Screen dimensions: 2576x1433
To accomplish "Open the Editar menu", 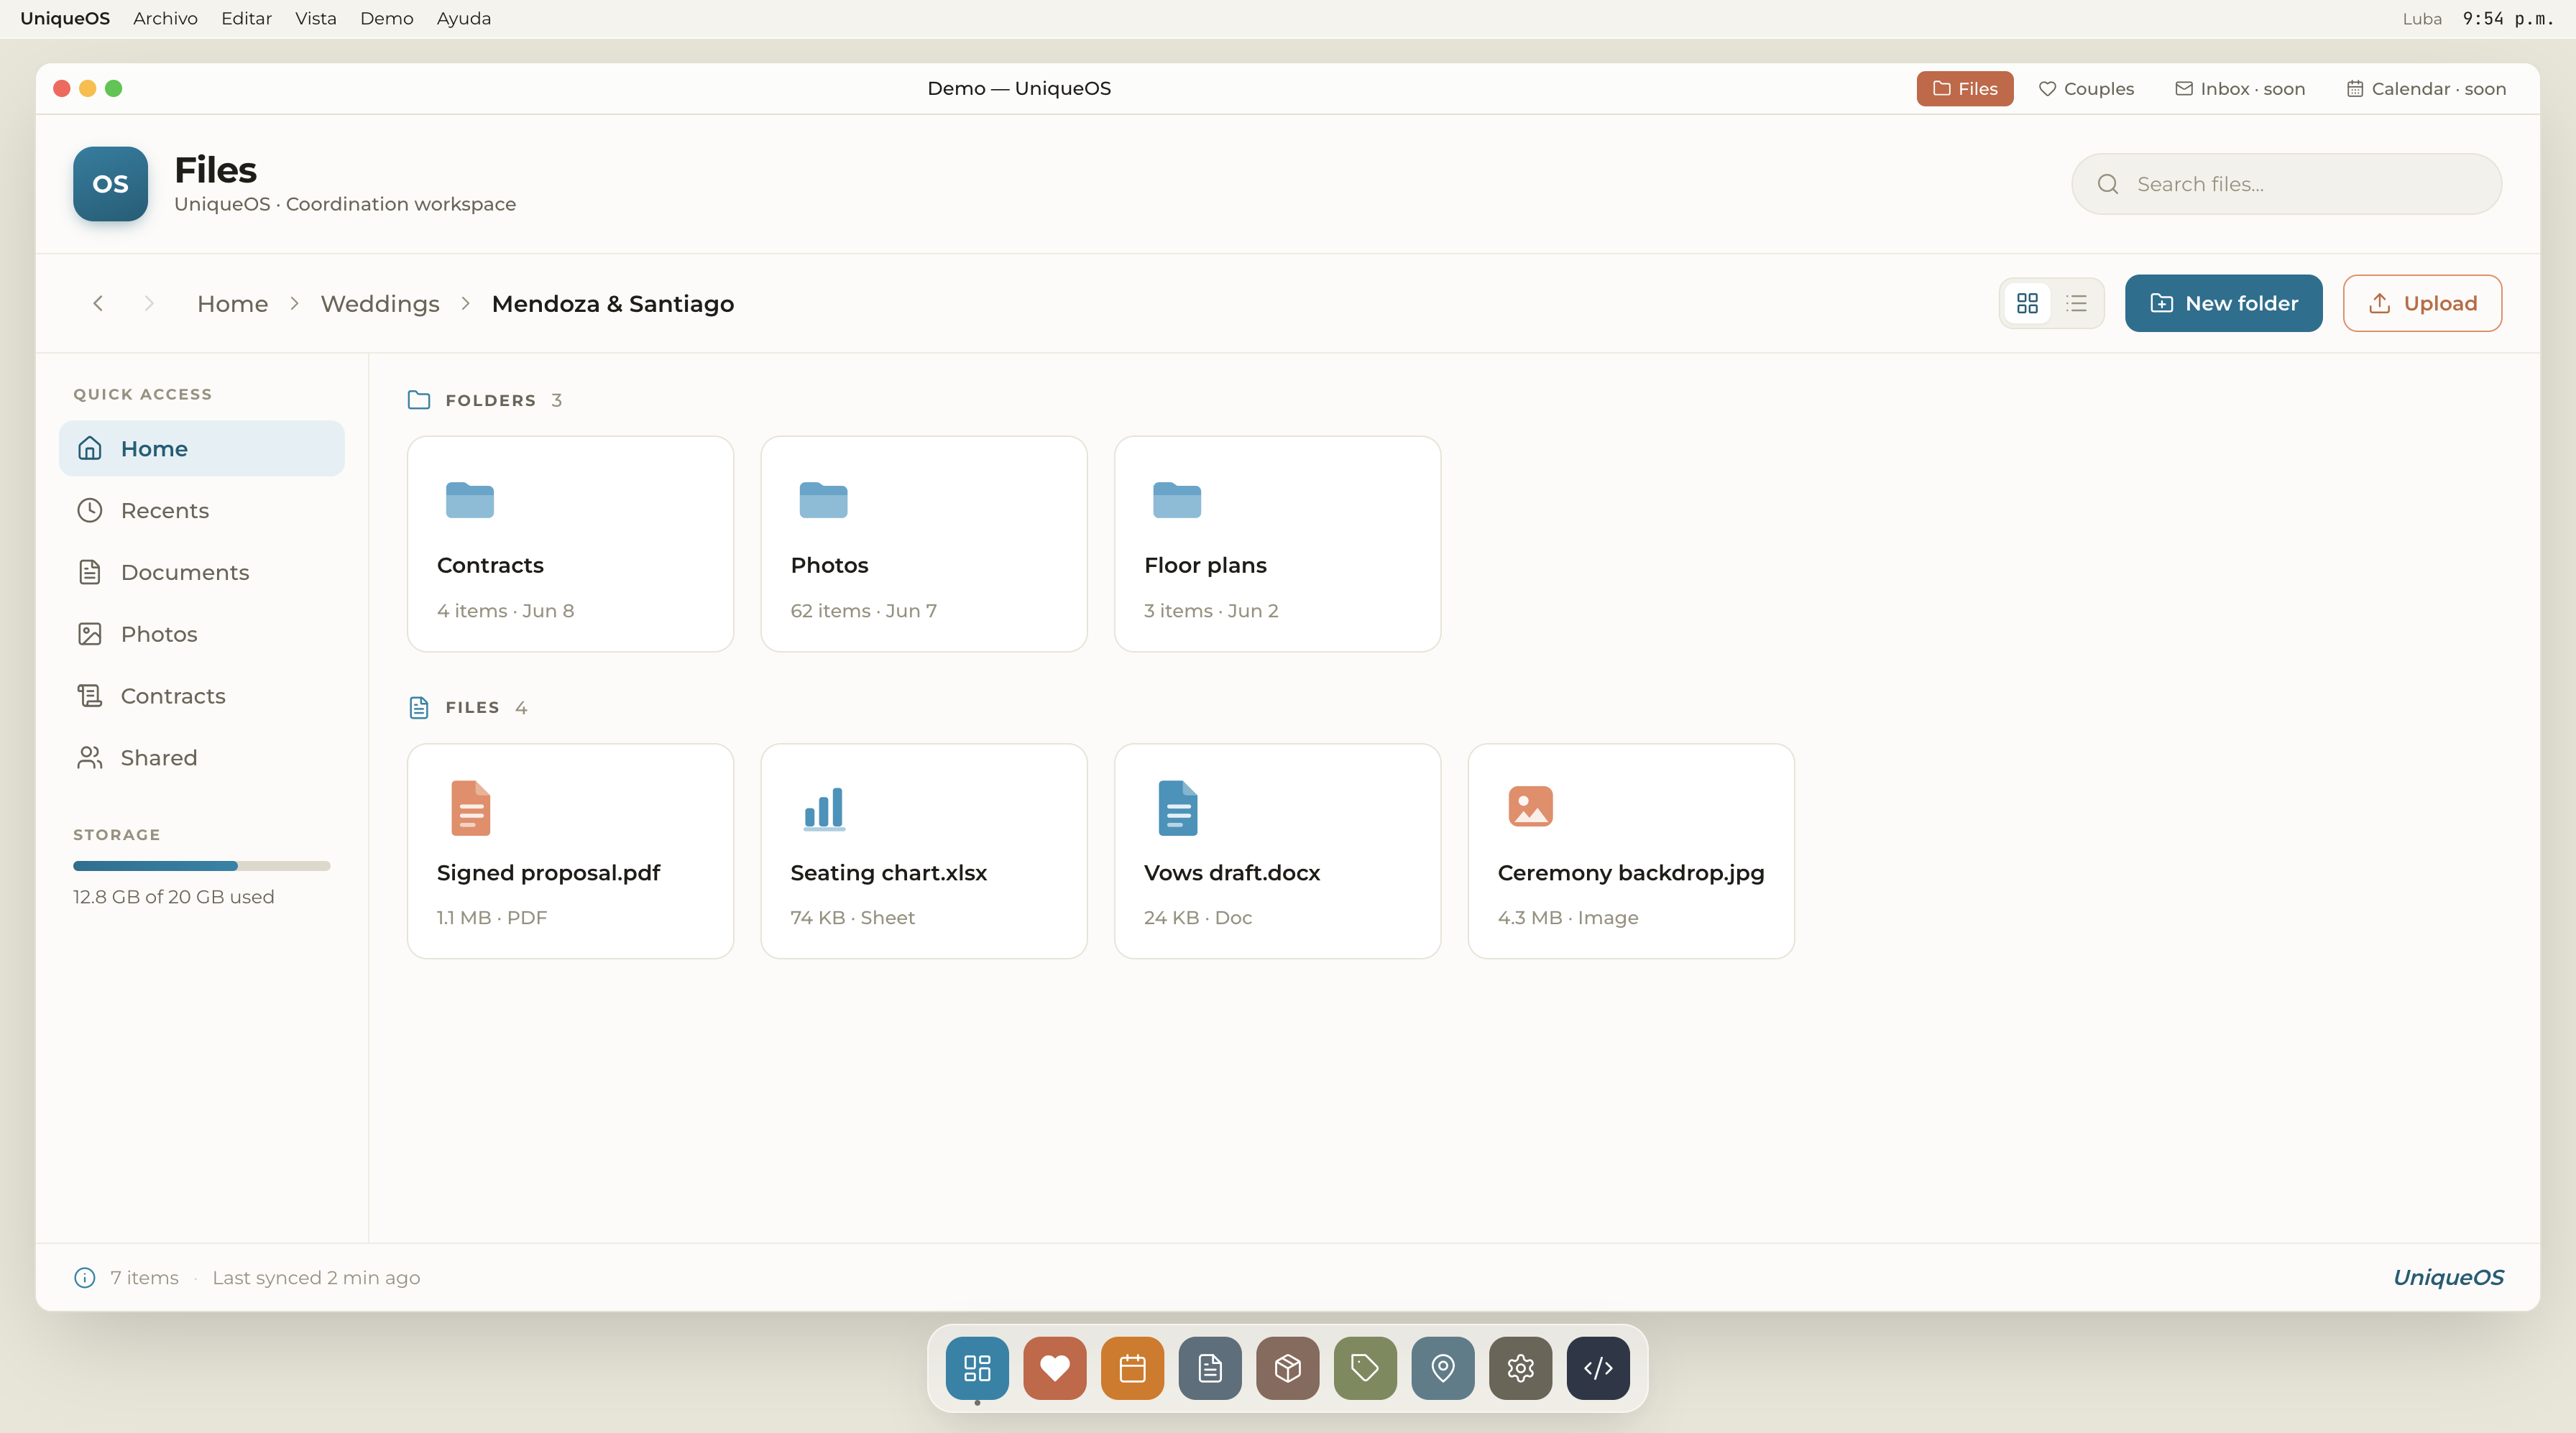I will click(246, 18).
